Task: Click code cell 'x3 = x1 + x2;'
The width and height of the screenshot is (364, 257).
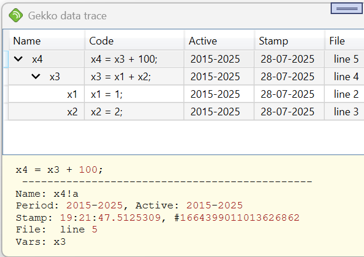Action: click(121, 77)
